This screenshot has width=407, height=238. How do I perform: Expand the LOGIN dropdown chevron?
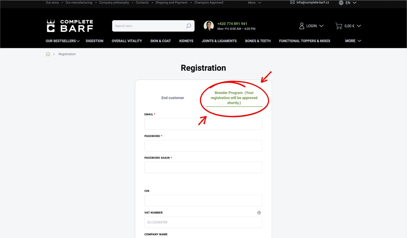321,26
